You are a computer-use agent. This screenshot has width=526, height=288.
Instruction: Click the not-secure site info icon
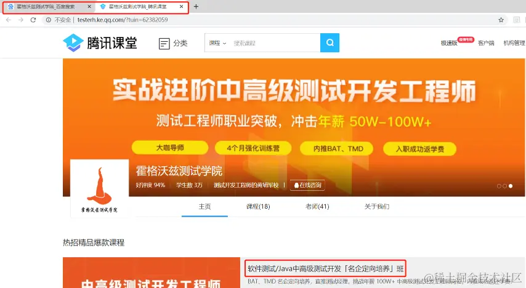(49, 20)
